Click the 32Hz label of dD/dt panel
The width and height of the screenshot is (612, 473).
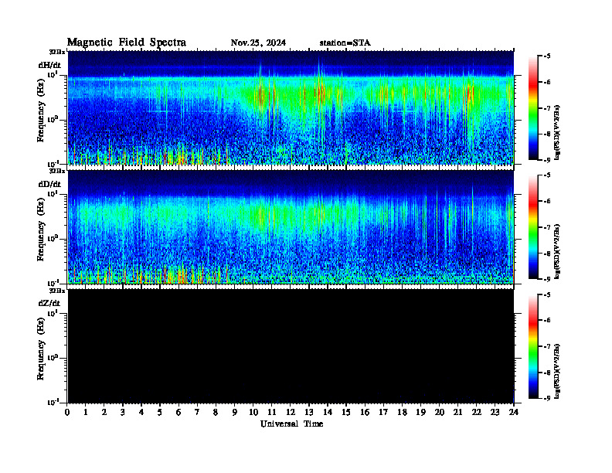point(57,171)
